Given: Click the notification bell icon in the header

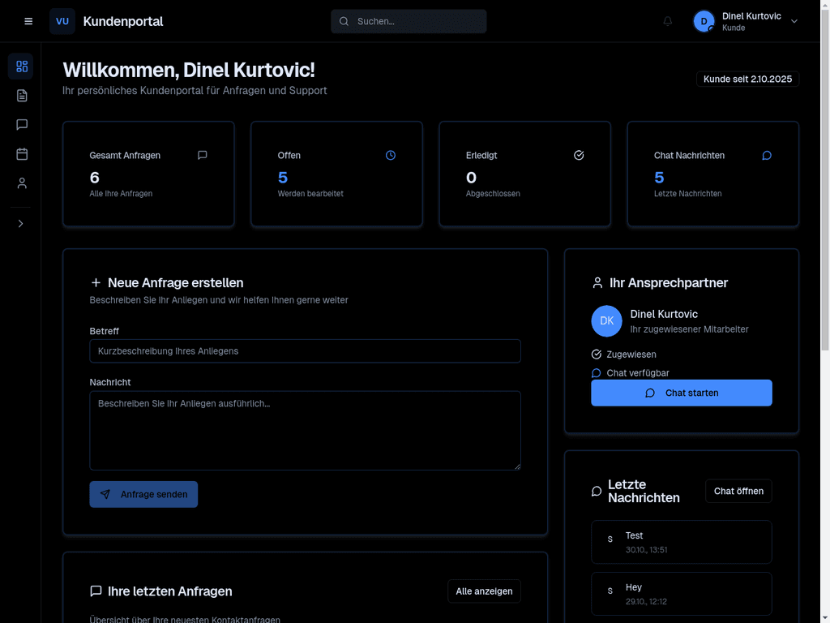Looking at the screenshot, I should coord(667,21).
